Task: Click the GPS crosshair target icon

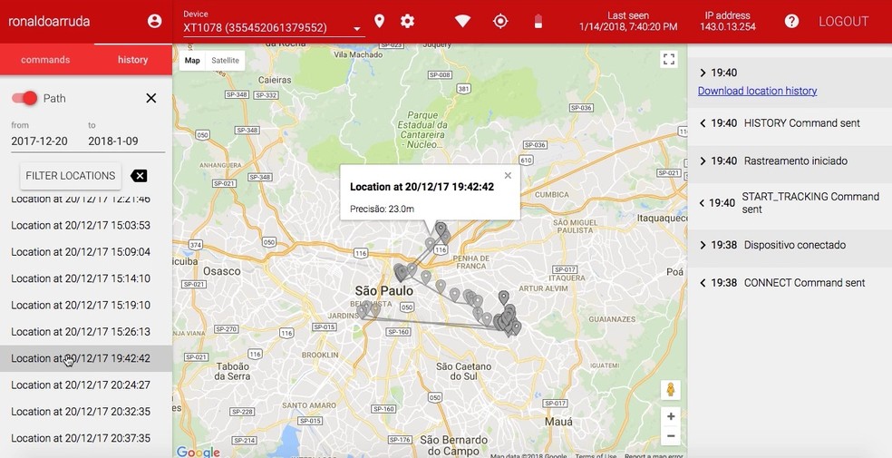Action: click(x=500, y=21)
